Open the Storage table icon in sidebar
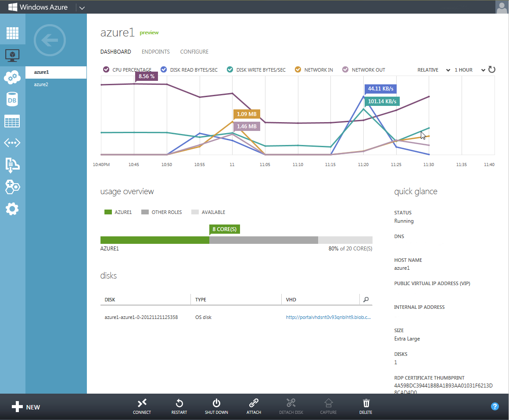 pyautogui.click(x=12, y=121)
